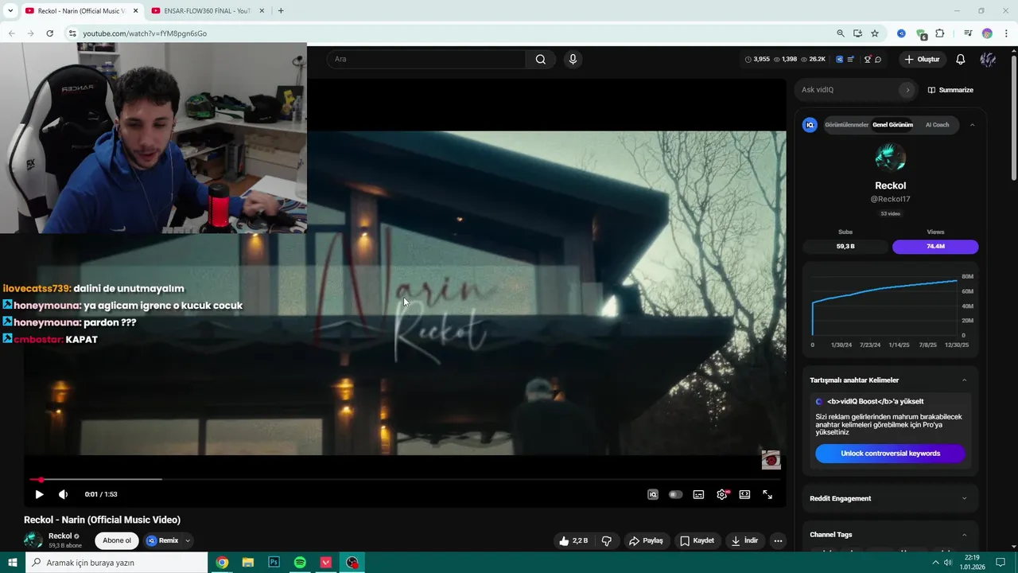This screenshot has width=1018, height=573.
Task: Open Chrome three-dot menu
Action: pyautogui.click(x=1006, y=33)
